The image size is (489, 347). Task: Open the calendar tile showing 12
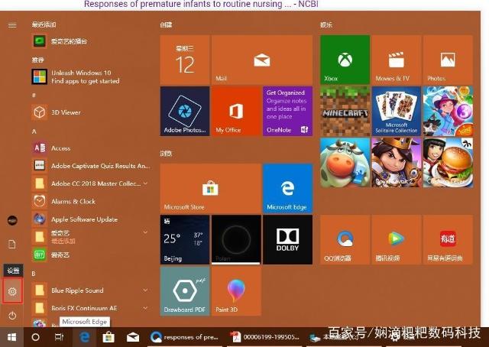coord(185,60)
